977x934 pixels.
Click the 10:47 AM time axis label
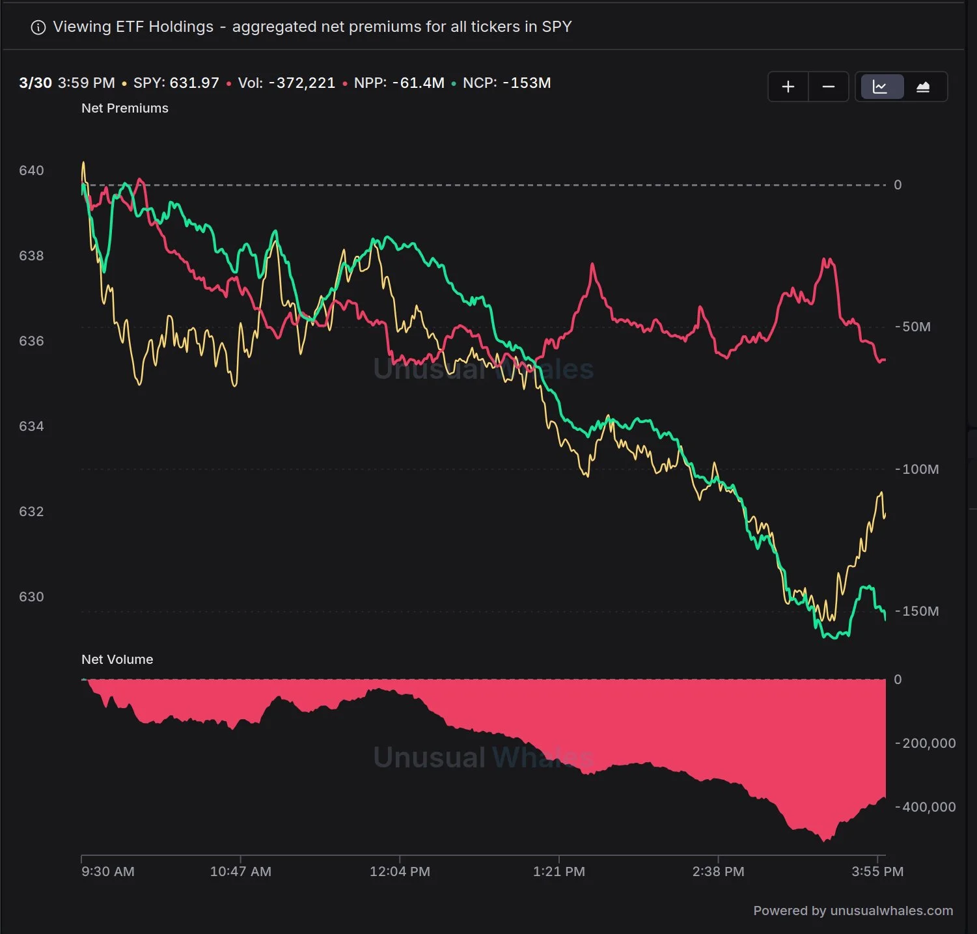241,871
